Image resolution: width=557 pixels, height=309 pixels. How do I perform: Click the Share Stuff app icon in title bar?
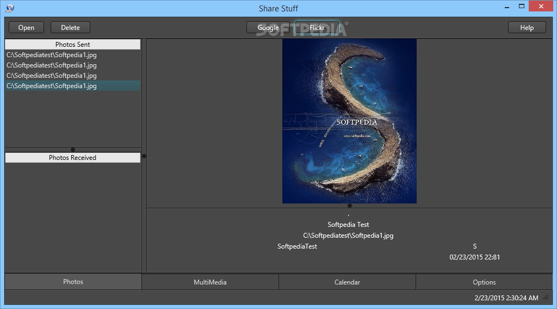[10, 8]
